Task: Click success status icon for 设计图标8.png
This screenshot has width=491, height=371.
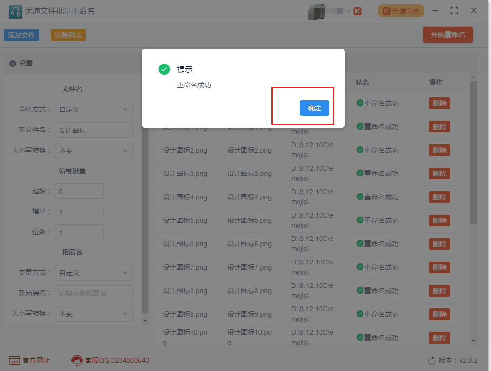Action: (360, 291)
